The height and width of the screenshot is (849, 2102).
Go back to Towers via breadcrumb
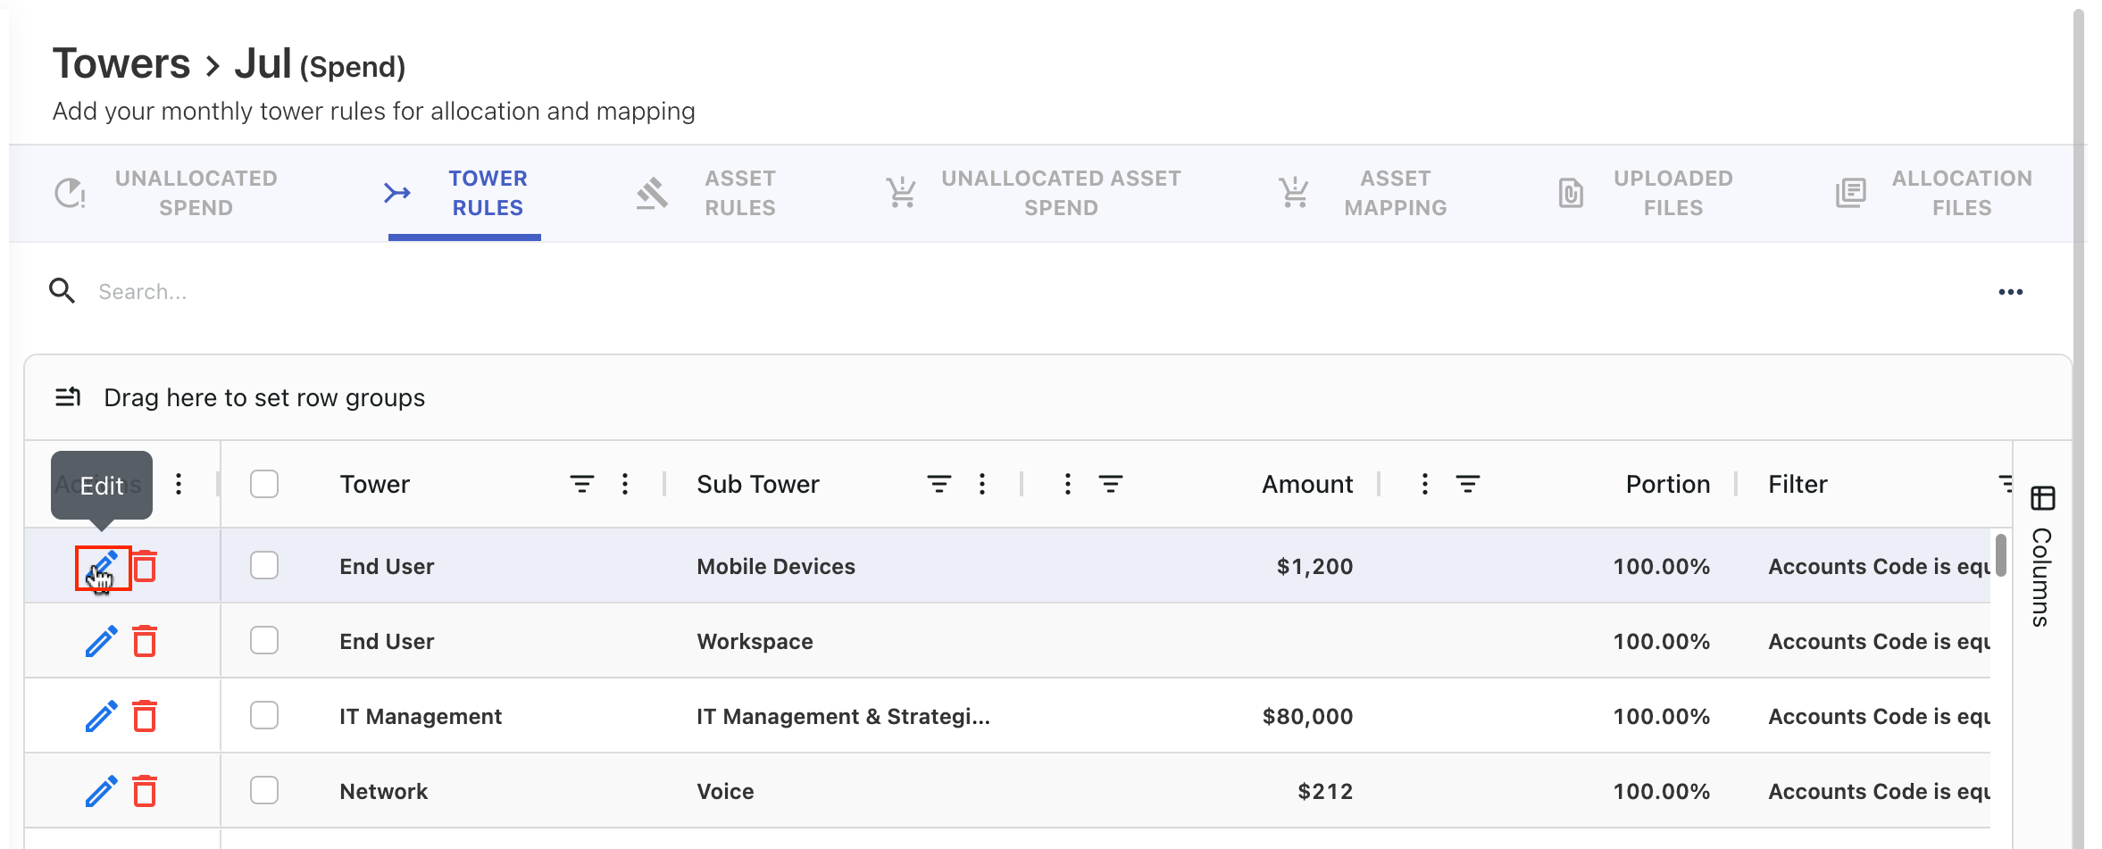[121, 64]
